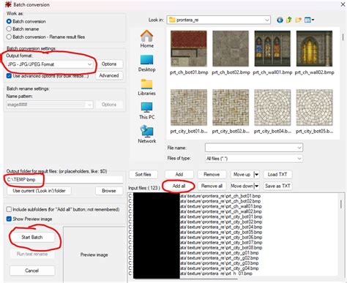This screenshot has height=283, width=347.
Task: Select prt_city_g01.bmp in input files list
Action: point(193,253)
